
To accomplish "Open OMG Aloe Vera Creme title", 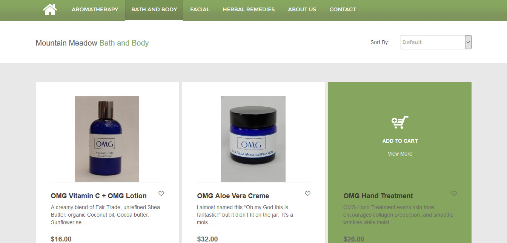I will pos(233,196).
